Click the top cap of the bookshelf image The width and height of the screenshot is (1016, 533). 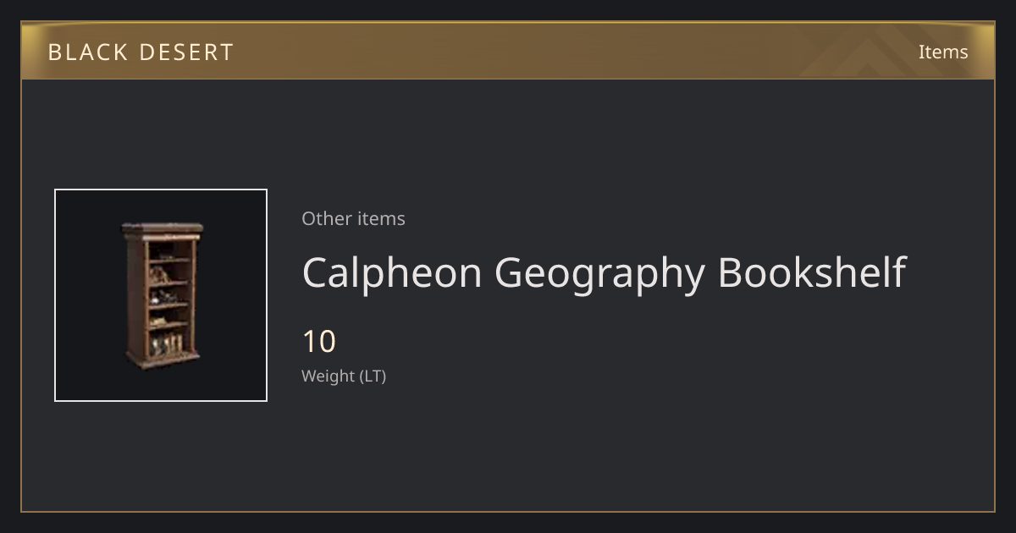[163, 229]
